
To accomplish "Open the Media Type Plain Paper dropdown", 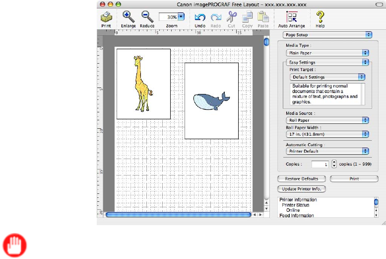I will (x=327, y=53).
